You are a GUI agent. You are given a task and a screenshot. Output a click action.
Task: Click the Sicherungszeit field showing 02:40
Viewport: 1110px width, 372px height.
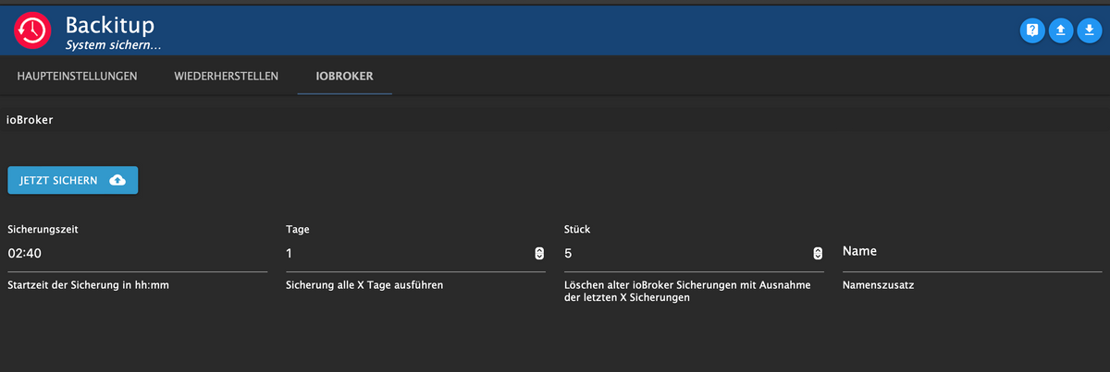(137, 253)
